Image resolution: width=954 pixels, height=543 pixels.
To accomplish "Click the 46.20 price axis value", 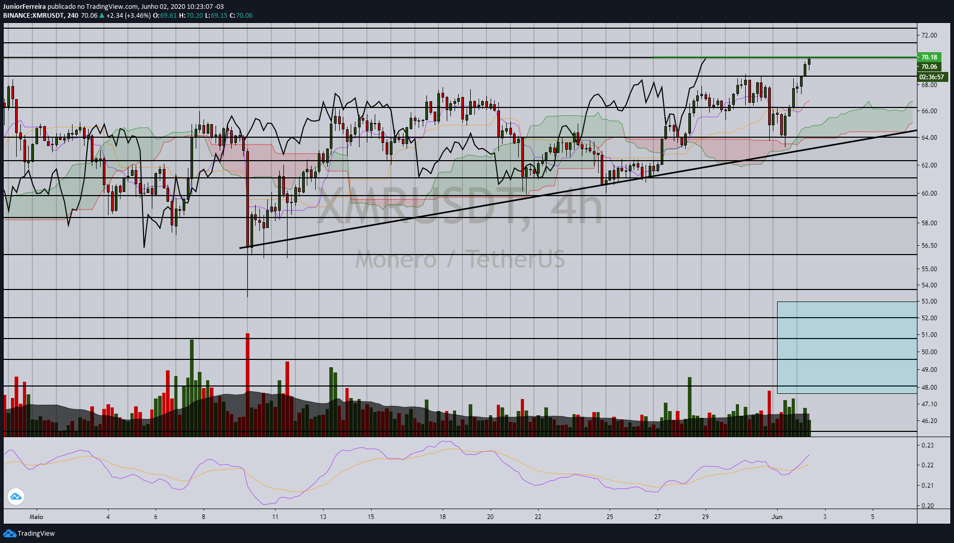I will [x=929, y=420].
